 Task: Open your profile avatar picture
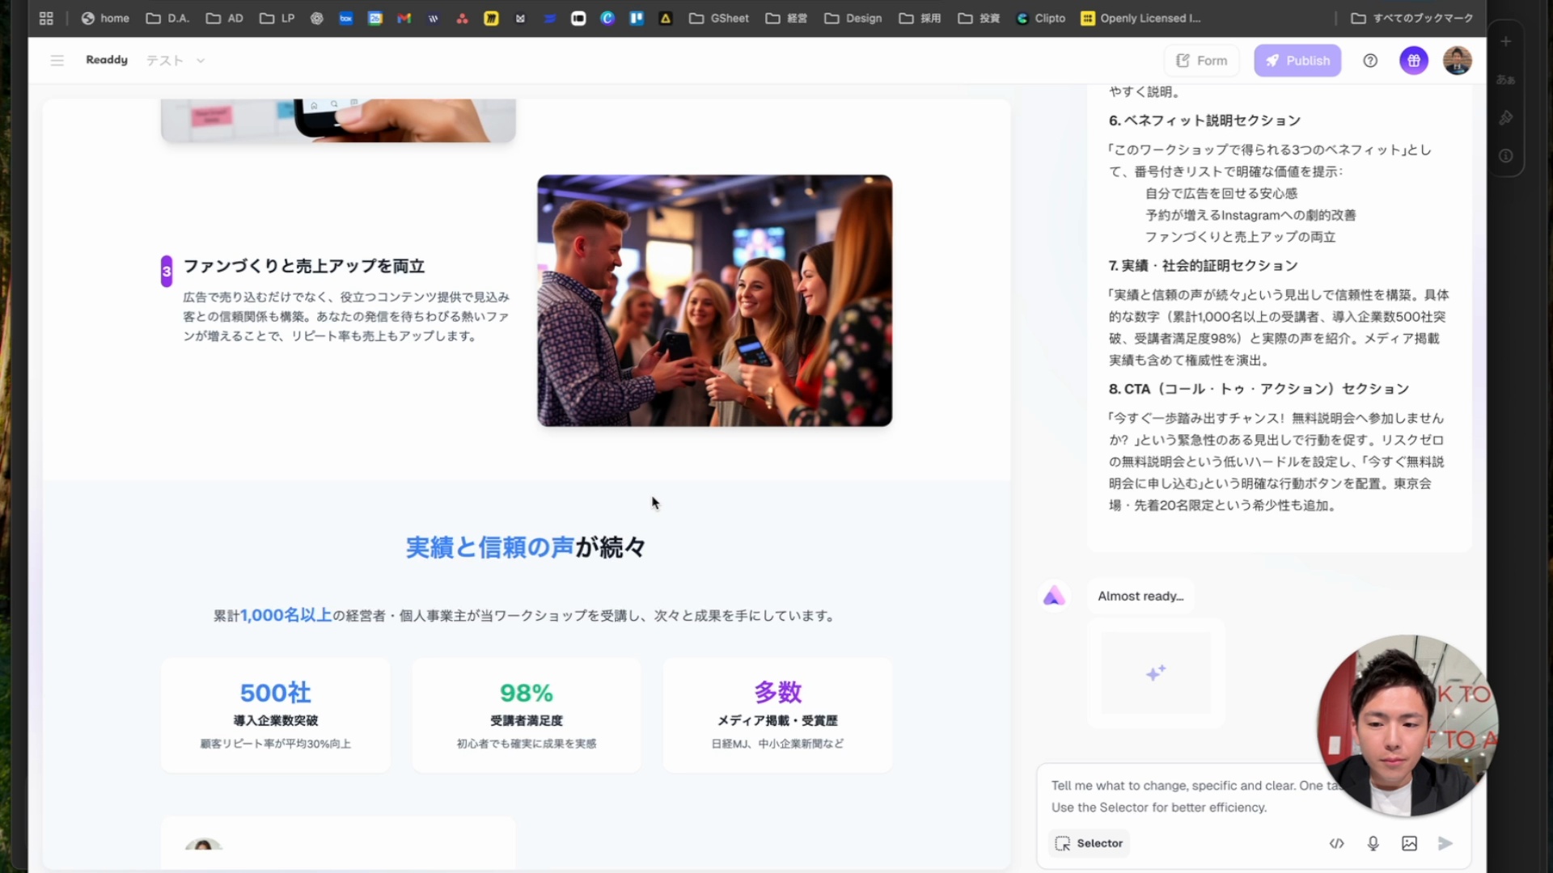pos(1458,60)
